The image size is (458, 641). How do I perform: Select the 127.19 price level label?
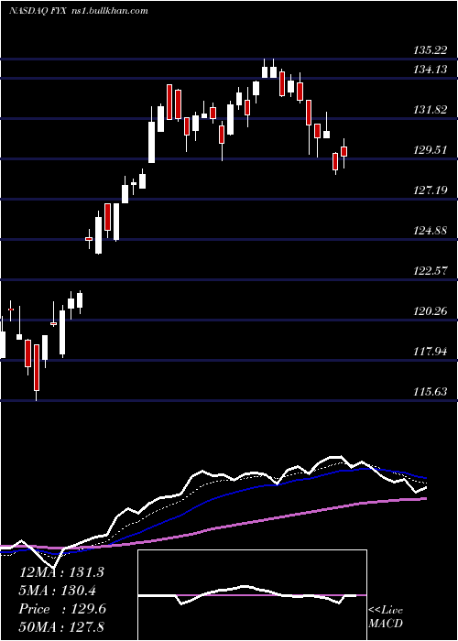click(431, 190)
